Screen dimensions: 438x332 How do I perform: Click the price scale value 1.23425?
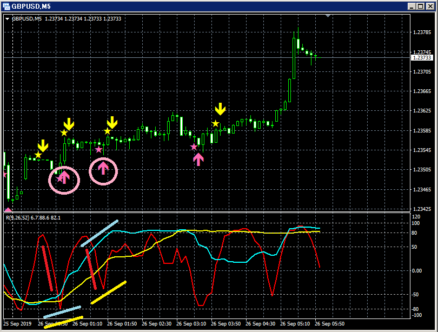(422, 209)
